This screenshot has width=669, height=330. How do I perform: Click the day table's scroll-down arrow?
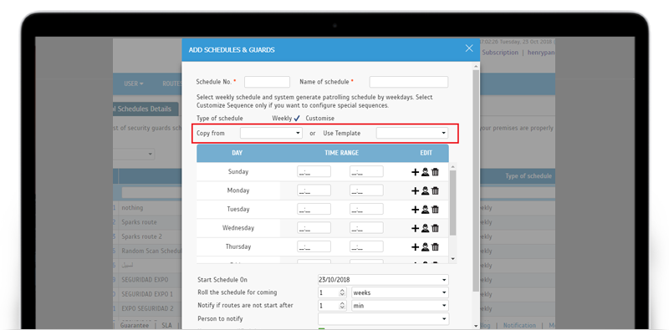pos(452,259)
